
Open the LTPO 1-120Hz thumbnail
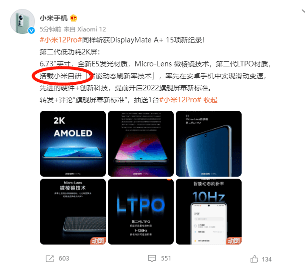click(141, 212)
